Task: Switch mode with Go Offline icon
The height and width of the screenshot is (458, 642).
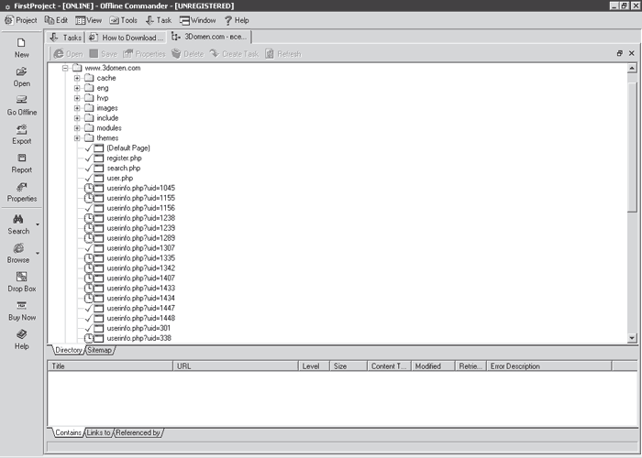Action: click(x=21, y=100)
